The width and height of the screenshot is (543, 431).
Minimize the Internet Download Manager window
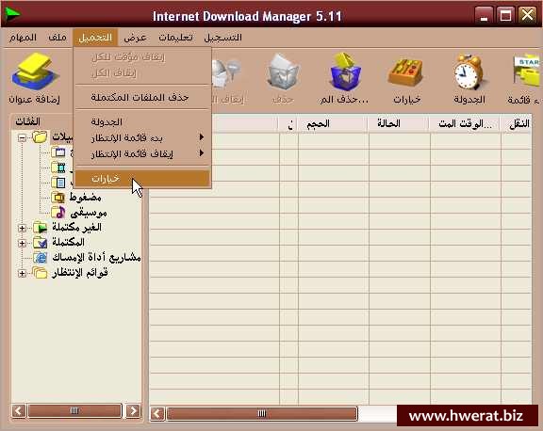pos(484,15)
